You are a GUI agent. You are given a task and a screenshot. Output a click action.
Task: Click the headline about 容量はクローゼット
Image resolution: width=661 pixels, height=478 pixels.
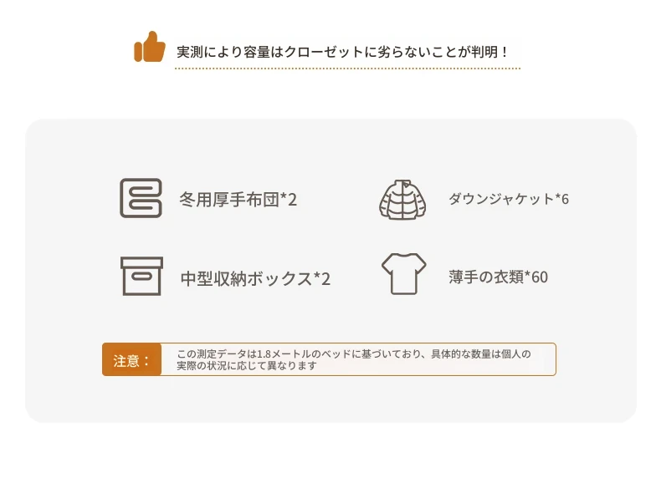[x=342, y=52]
